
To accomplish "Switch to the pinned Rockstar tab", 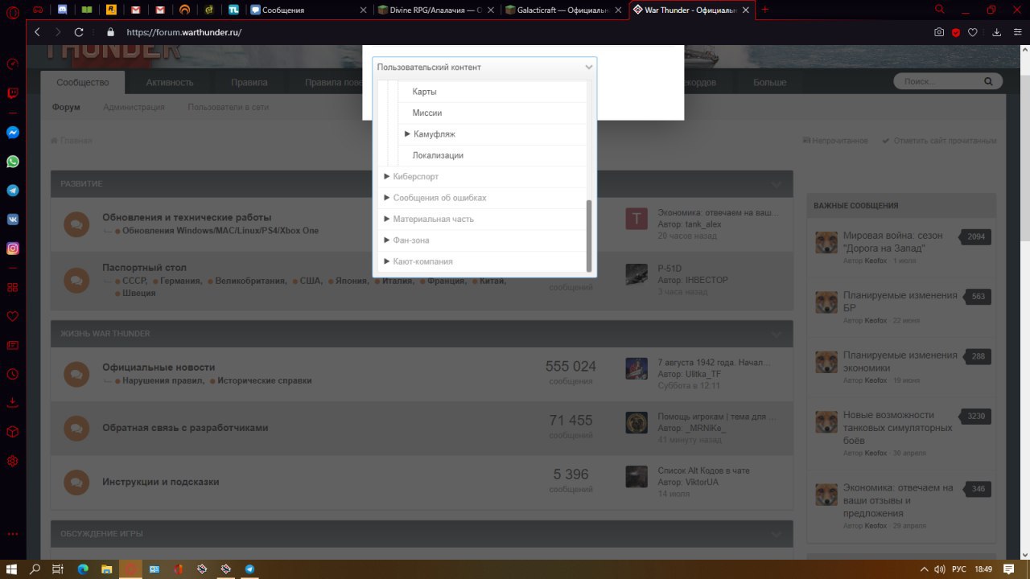I will 111,10.
